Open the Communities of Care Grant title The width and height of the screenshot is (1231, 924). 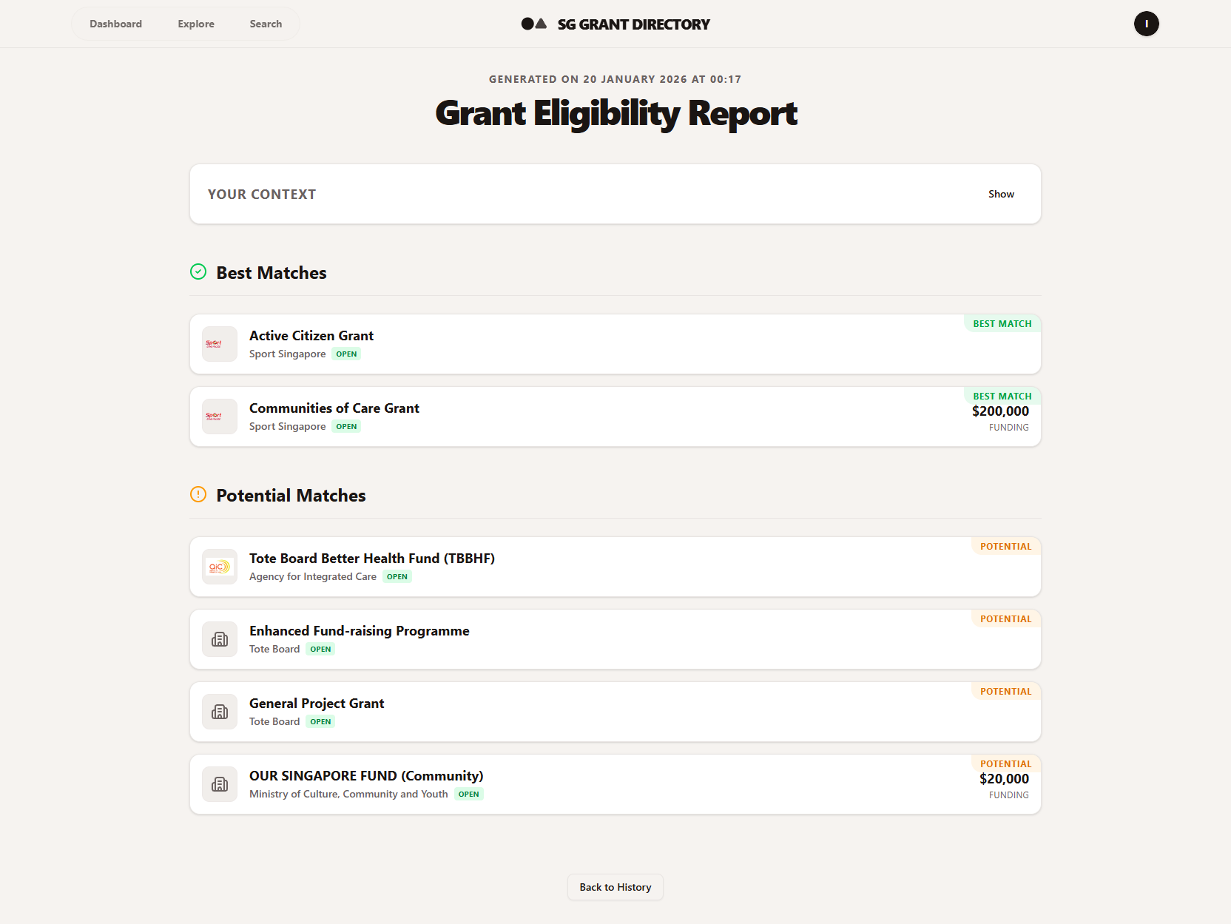[334, 408]
